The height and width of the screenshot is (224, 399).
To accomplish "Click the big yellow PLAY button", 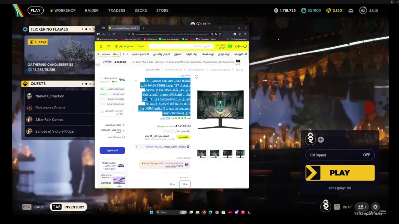I will coord(340,173).
